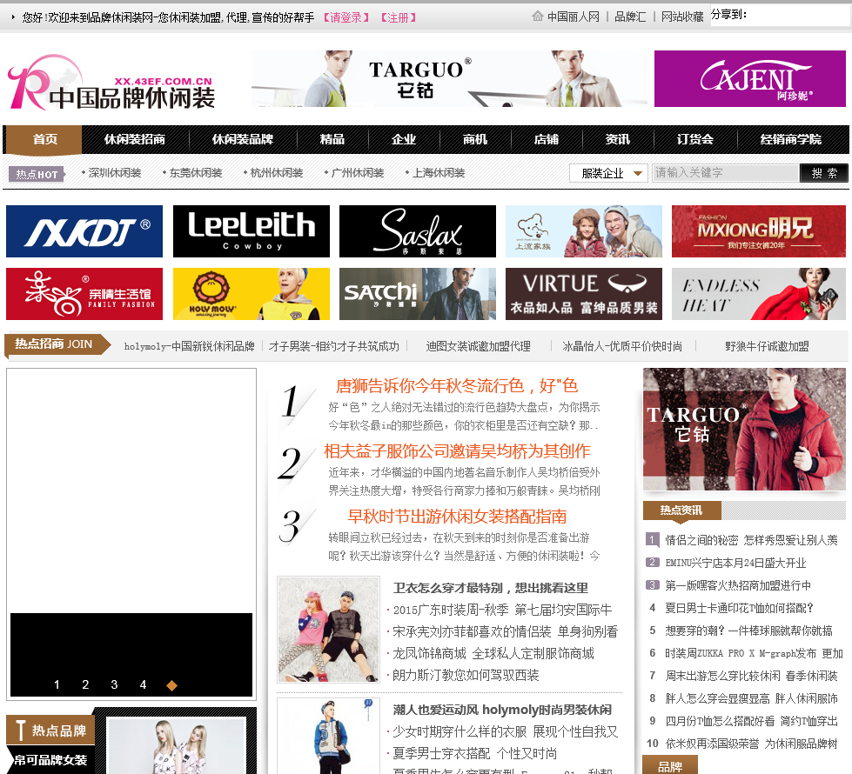Click the 帛可品牌女装 hot brand tab
The image size is (852, 774).
pos(50,760)
